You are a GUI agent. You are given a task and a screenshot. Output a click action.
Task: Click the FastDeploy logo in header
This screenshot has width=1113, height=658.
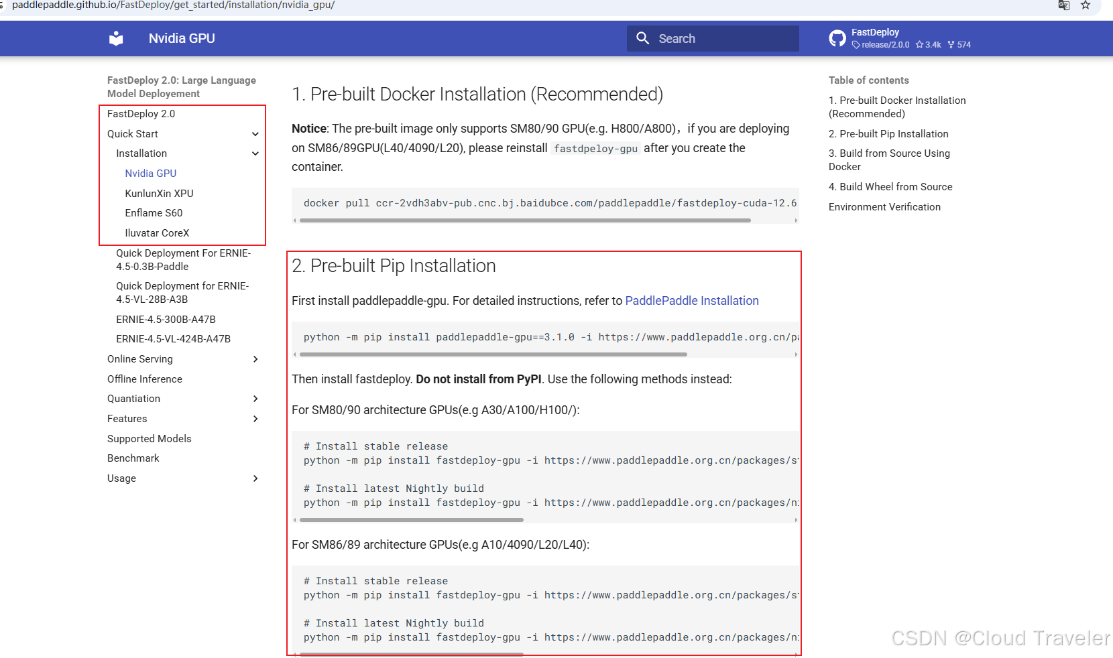[x=116, y=38]
